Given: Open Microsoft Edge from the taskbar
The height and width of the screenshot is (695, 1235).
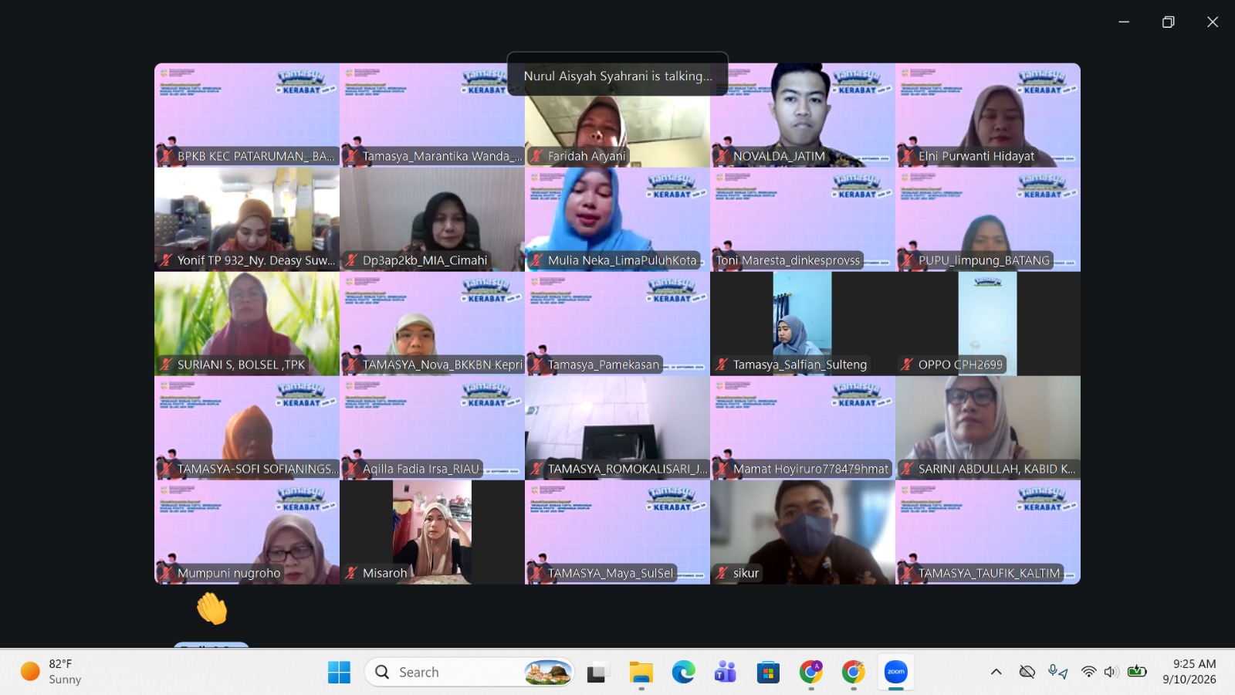Looking at the screenshot, I should coord(683,672).
